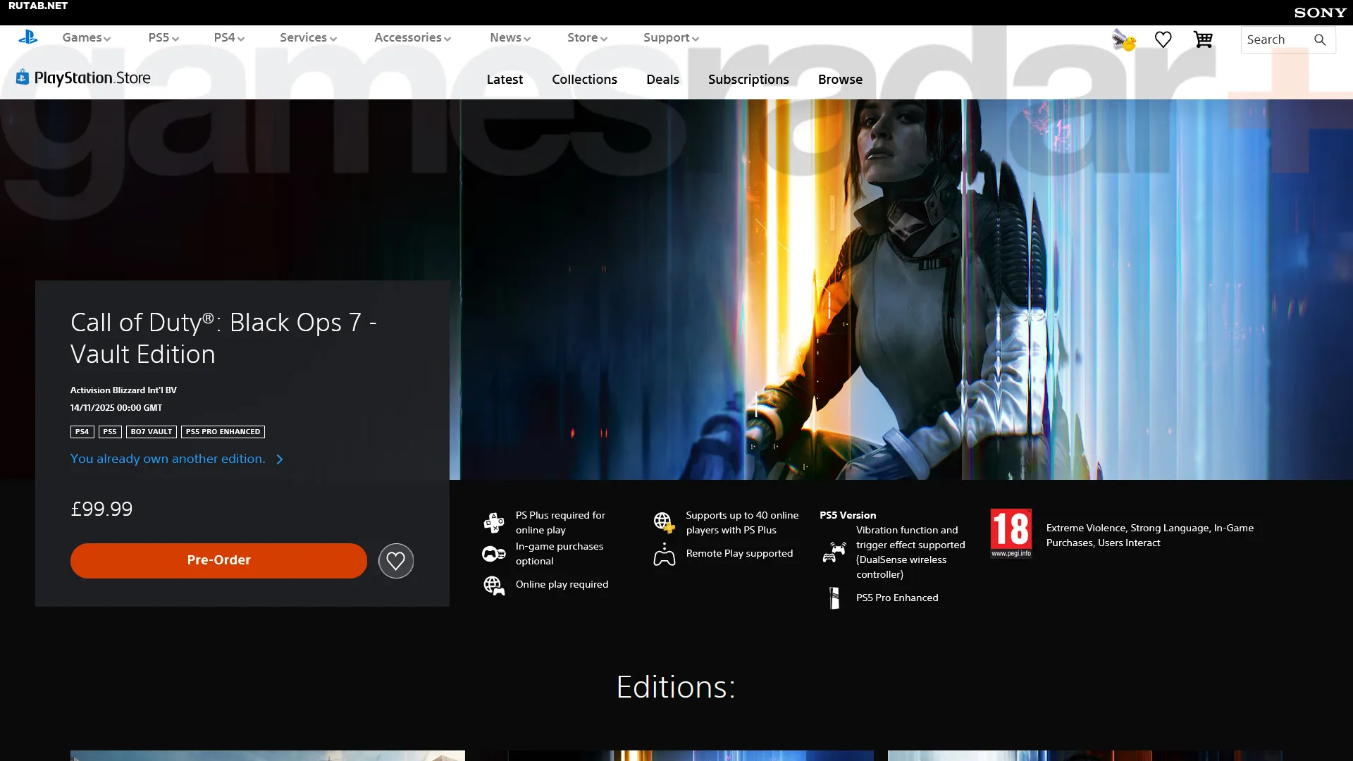This screenshot has height=761, width=1353.
Task: Open the Deals store tab
Action: click(662, 80)
